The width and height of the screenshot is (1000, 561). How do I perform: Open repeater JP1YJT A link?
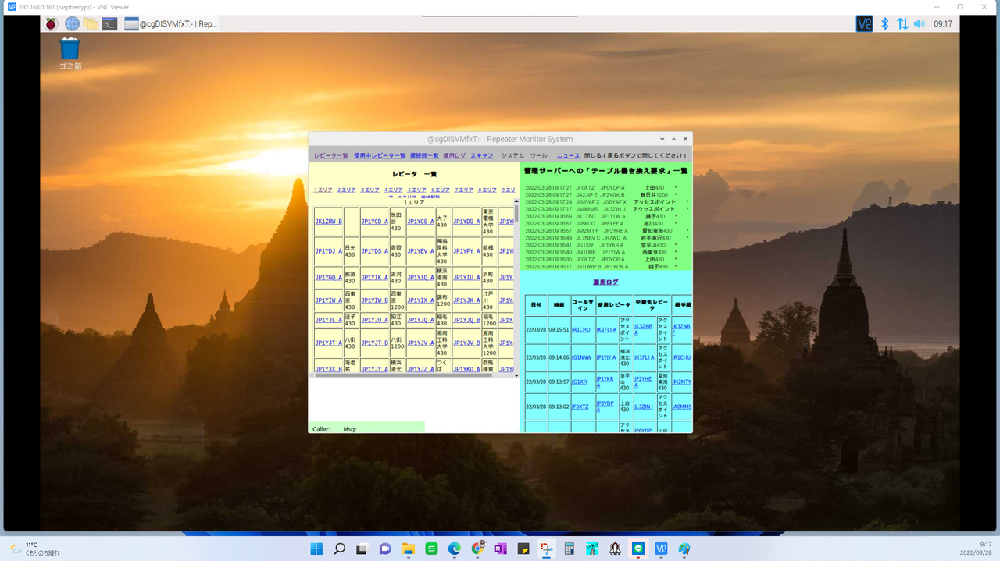pos(329,343)
